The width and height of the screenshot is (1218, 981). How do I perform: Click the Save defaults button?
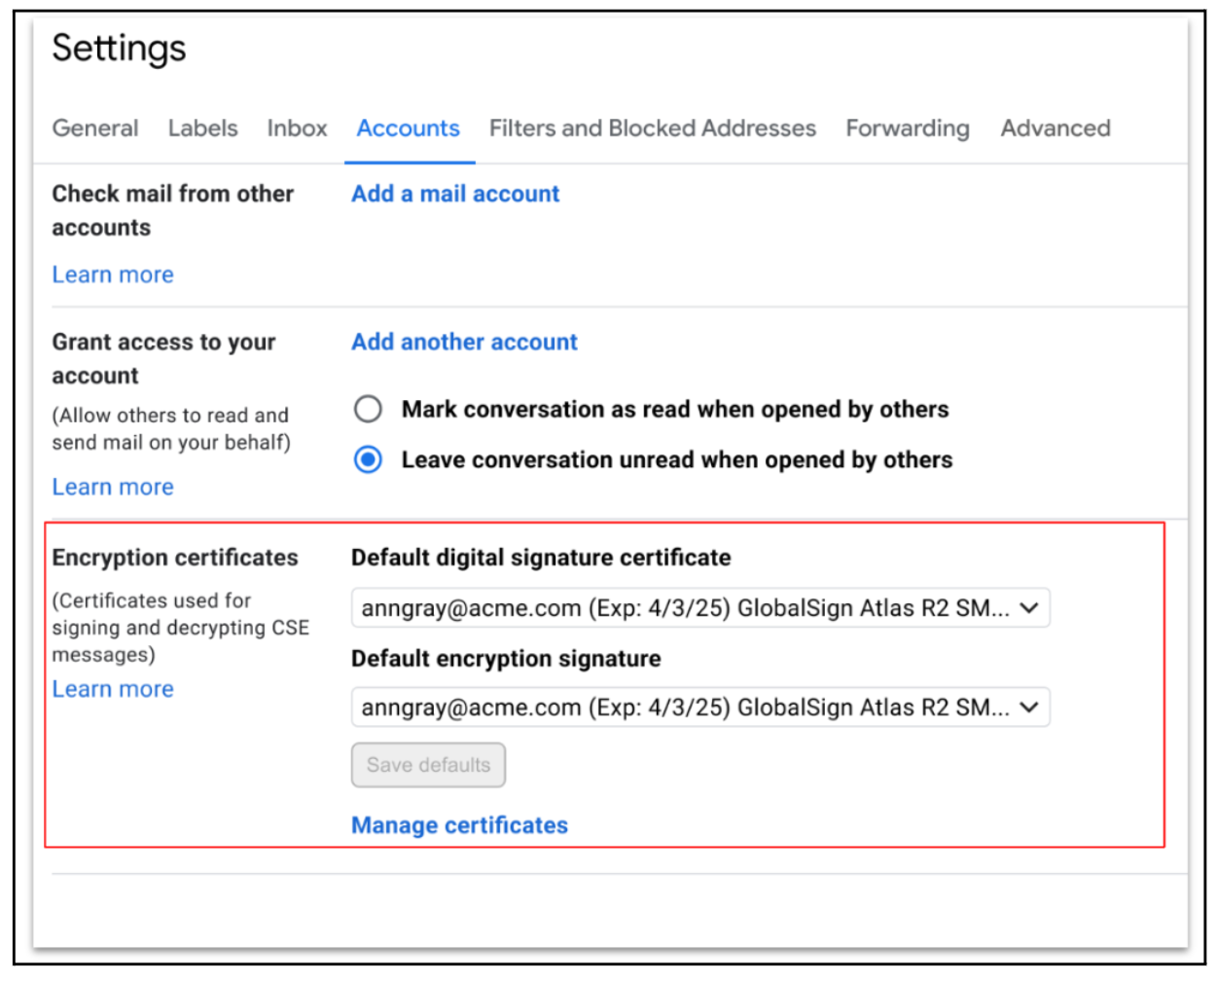pyautogui.click(x=428, y=765)
